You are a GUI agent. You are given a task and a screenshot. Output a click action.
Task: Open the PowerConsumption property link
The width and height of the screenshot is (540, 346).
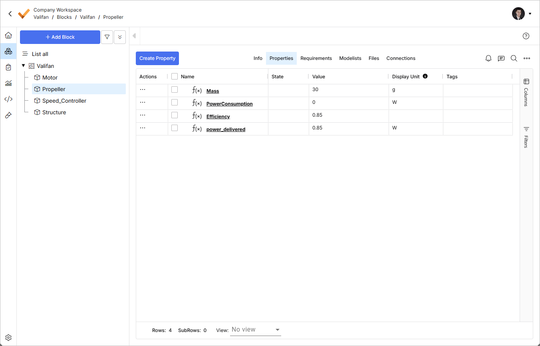pyautogui.click(x=229, y=104)
